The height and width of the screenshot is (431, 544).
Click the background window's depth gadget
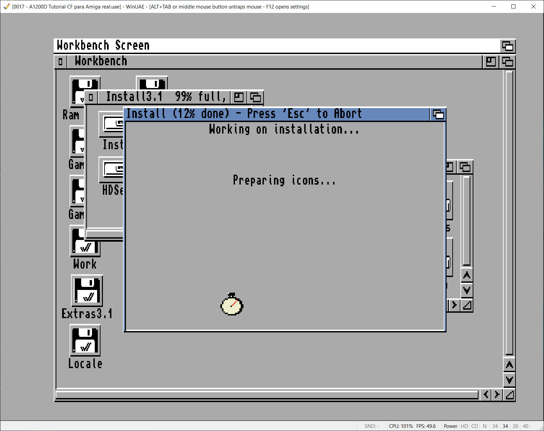pyautogui.click(x=465, y=167)
